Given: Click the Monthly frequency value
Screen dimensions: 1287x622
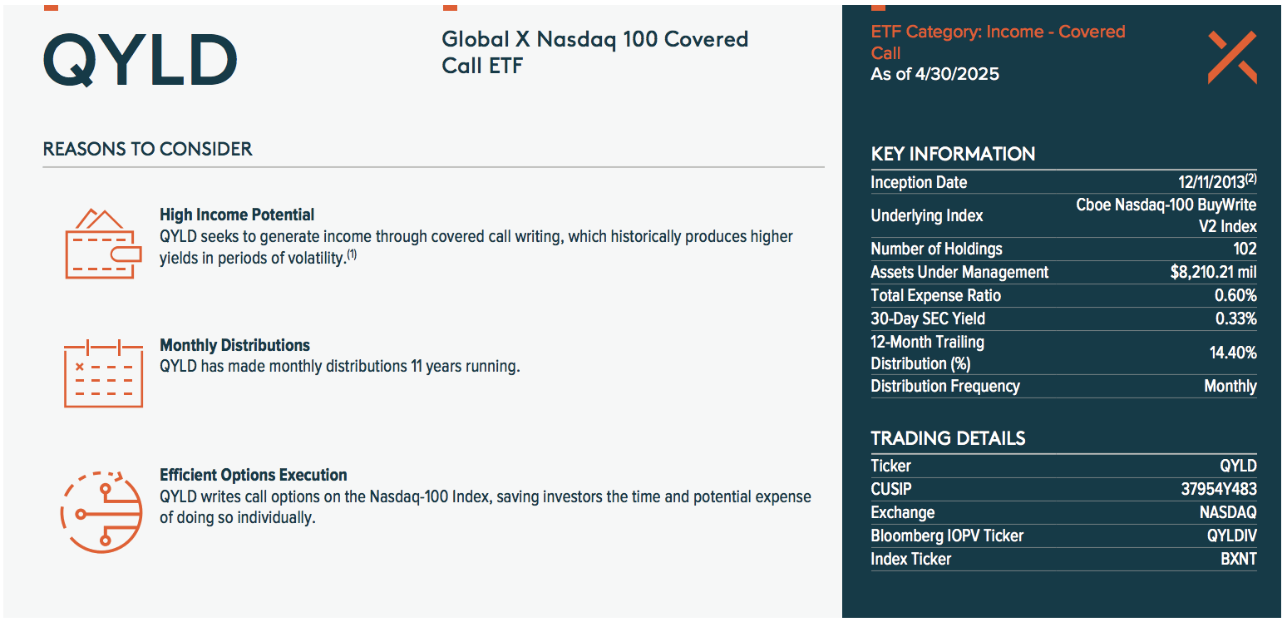Looking at the screenshot, I should coord(1230,386).
